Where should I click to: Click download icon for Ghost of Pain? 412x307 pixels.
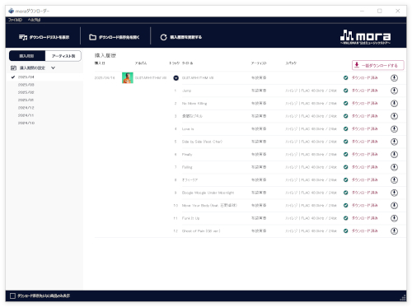point(394,231)
